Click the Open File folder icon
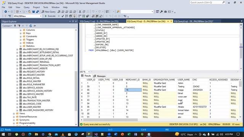244x137 pixels. click(x=29, y=12)
